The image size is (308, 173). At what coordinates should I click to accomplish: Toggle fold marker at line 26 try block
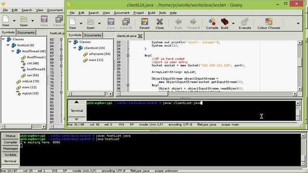tap(128, 56)
